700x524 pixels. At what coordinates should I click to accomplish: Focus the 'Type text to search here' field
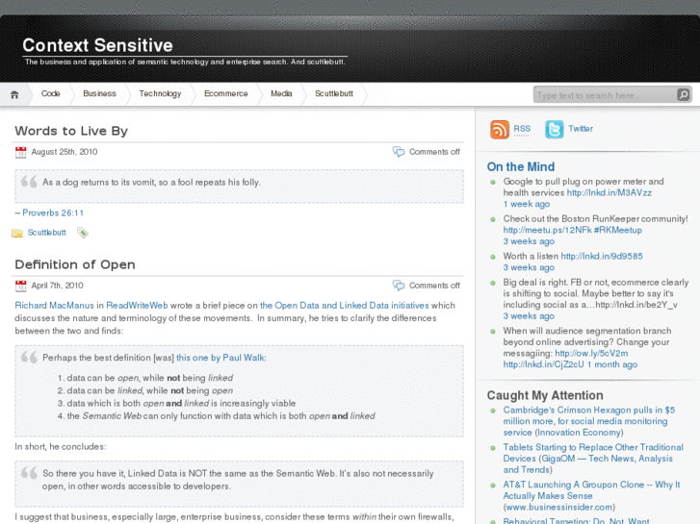[605, 95]
